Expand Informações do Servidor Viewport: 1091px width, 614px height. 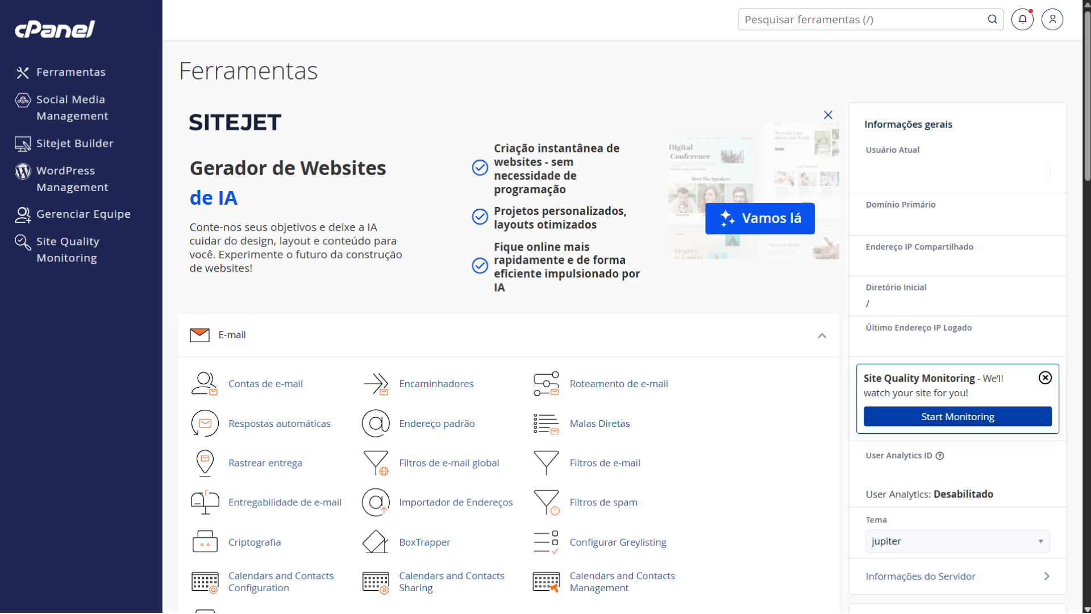click(x=957, y=576)
